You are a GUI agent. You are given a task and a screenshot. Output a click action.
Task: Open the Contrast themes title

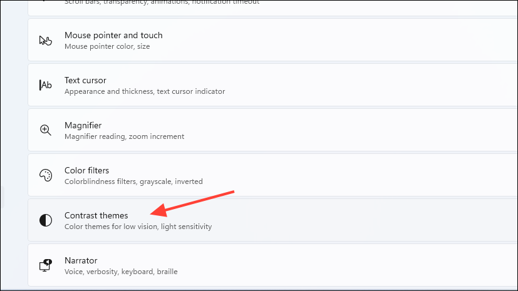pyautogui.click(x=96, y=216)
